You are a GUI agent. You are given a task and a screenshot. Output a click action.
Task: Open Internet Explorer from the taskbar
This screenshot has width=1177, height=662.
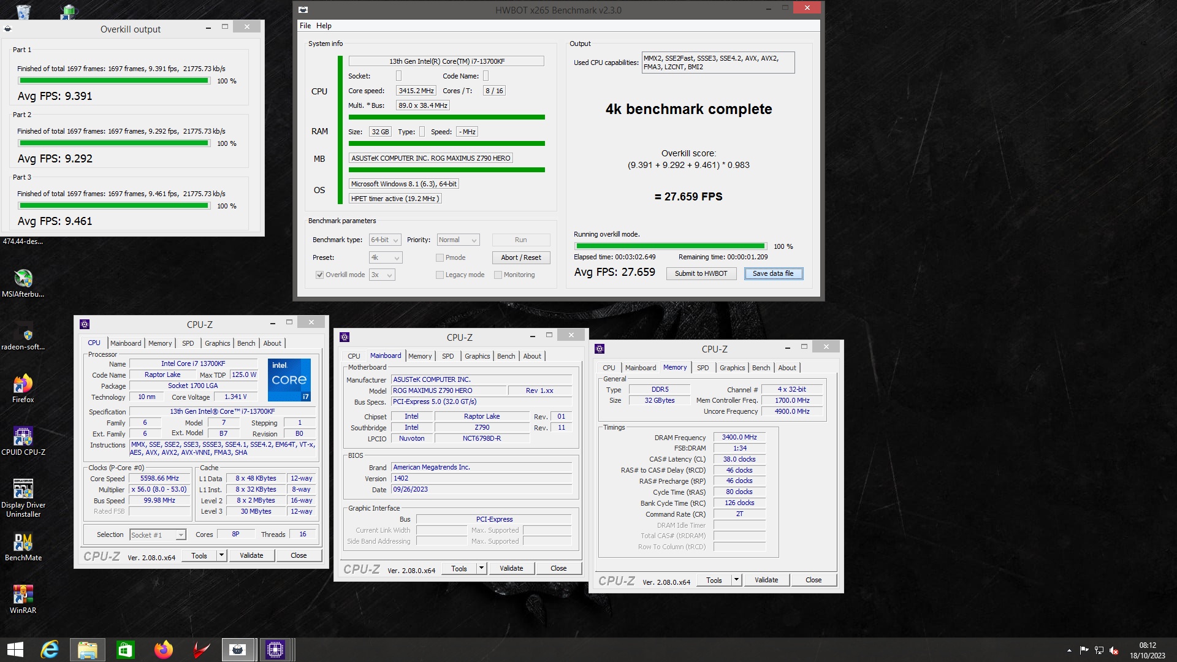click(50, 650)
